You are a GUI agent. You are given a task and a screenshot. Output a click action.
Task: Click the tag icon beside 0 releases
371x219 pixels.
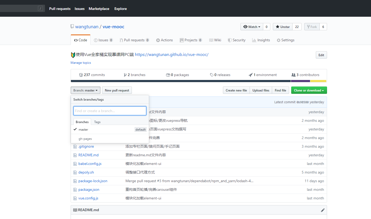point(212,75)
